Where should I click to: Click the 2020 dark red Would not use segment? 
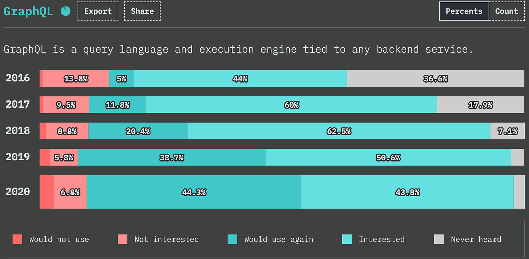coord(47,192)
